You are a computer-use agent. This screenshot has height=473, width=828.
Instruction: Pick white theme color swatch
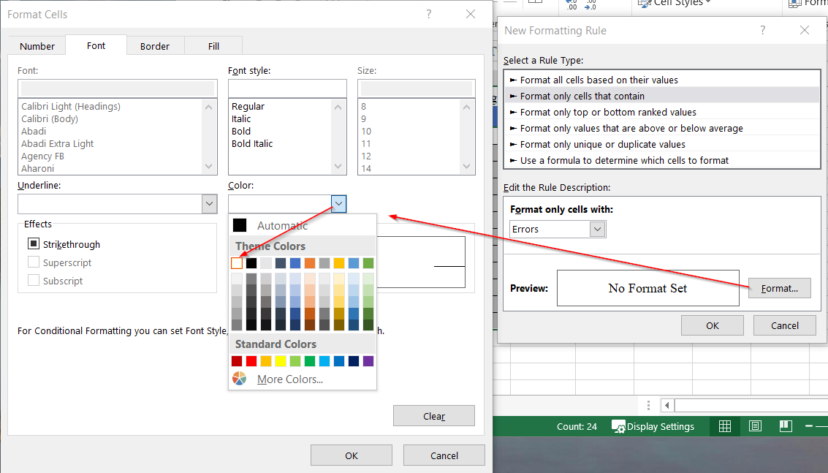[237, 262]
